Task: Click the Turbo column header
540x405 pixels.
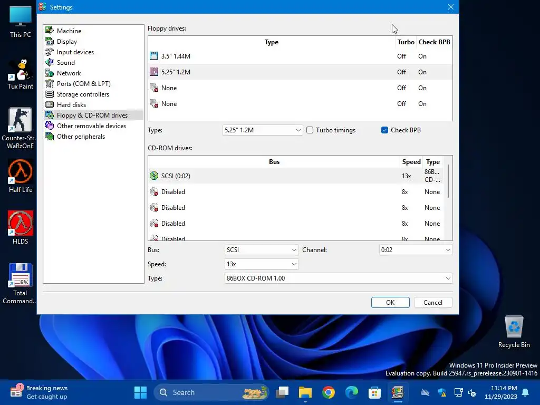Action: click(x=406, y=42)
